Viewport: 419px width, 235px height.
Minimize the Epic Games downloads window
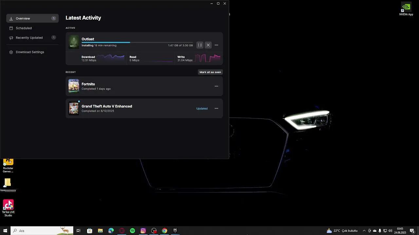(211, 4)
